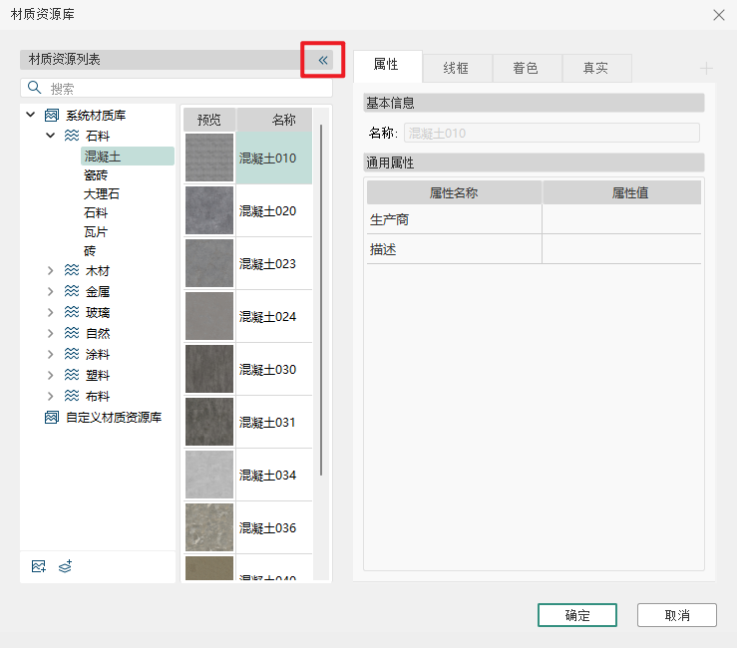Click the material list vertical scrollbar
The width and height of the screenshot is (737, 648).
[x=321, y=299]
